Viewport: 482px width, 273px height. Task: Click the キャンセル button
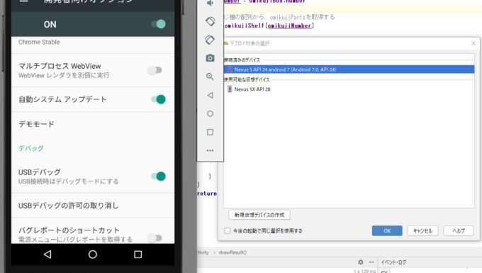422,230
